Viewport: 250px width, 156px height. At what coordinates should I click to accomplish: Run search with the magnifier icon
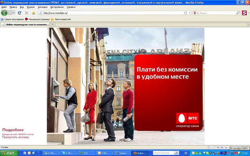pos(238,13)
